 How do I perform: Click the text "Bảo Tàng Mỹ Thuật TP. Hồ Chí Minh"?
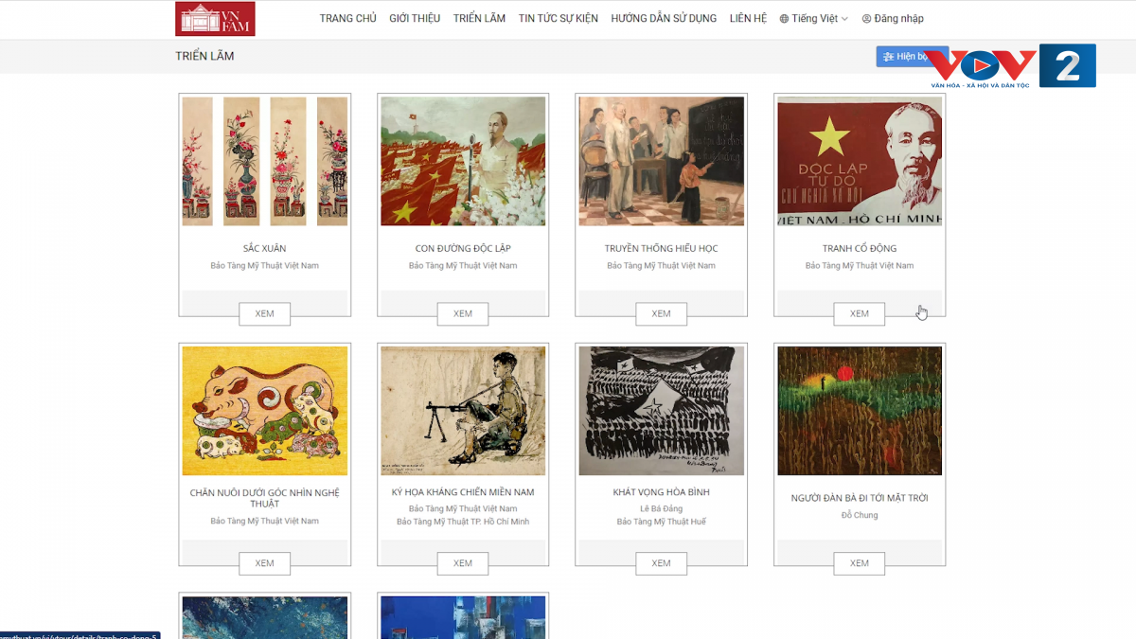pyautogui.click(x=463, y=522)
